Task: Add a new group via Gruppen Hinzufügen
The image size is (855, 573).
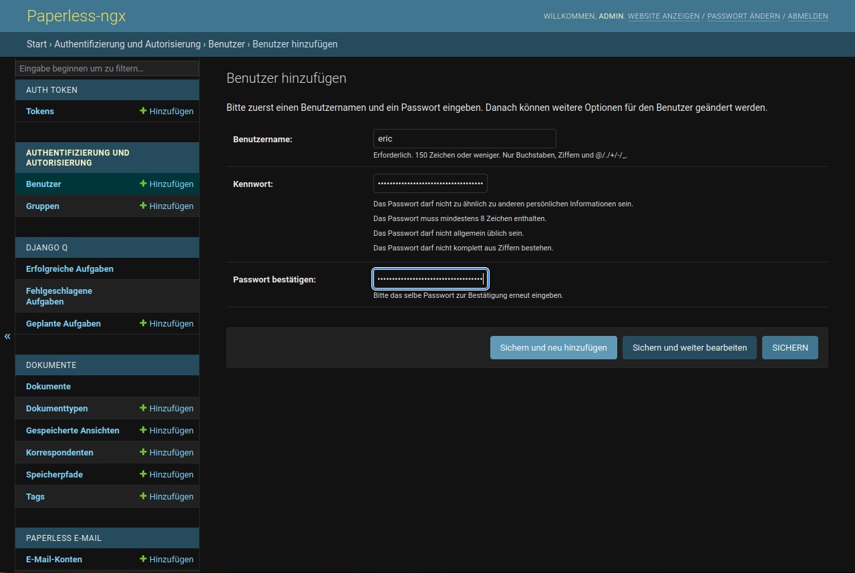Action: pyautogui.click(x=166, y=206)
